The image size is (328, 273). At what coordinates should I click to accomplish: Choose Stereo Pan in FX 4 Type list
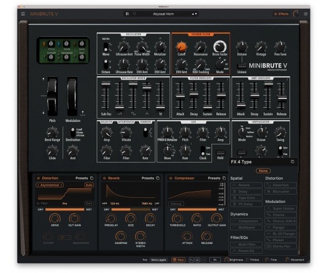click(281, 247)
